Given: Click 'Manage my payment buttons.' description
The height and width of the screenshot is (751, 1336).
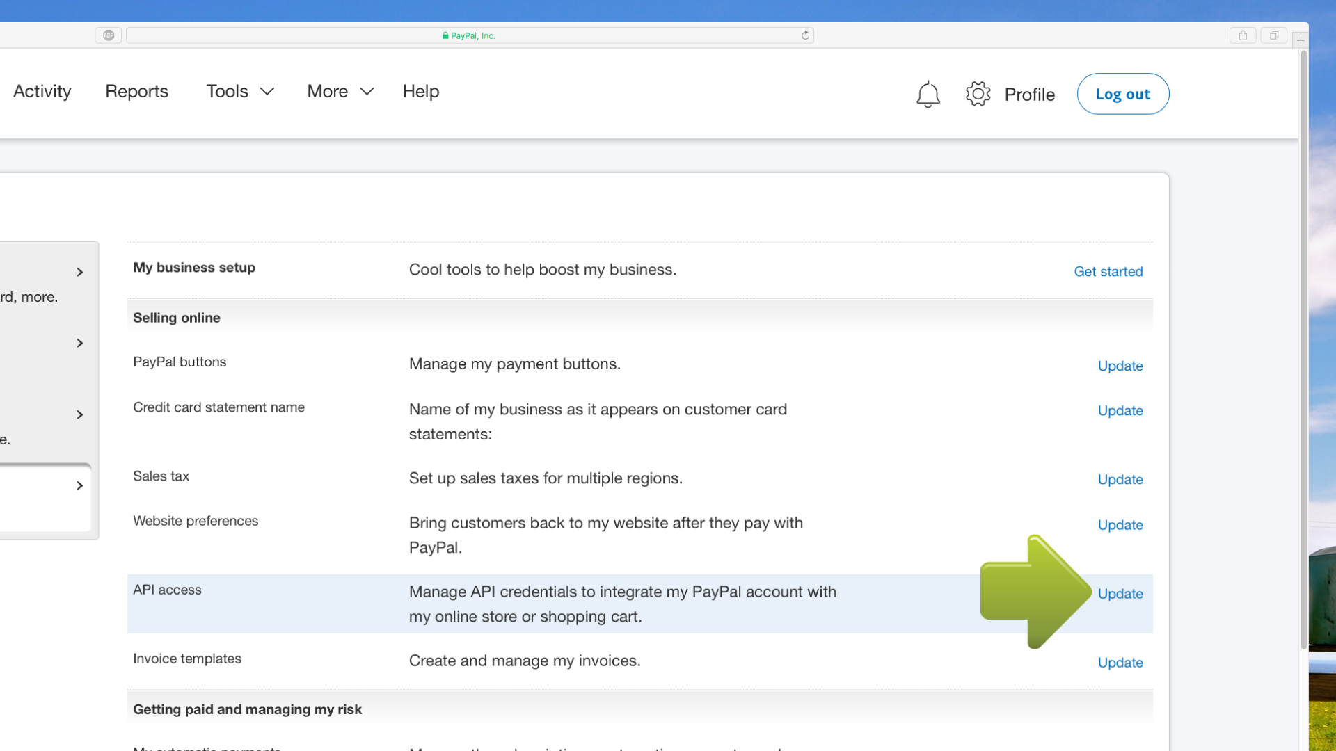Looking at the screenshot, I should [x=515, y=364].
